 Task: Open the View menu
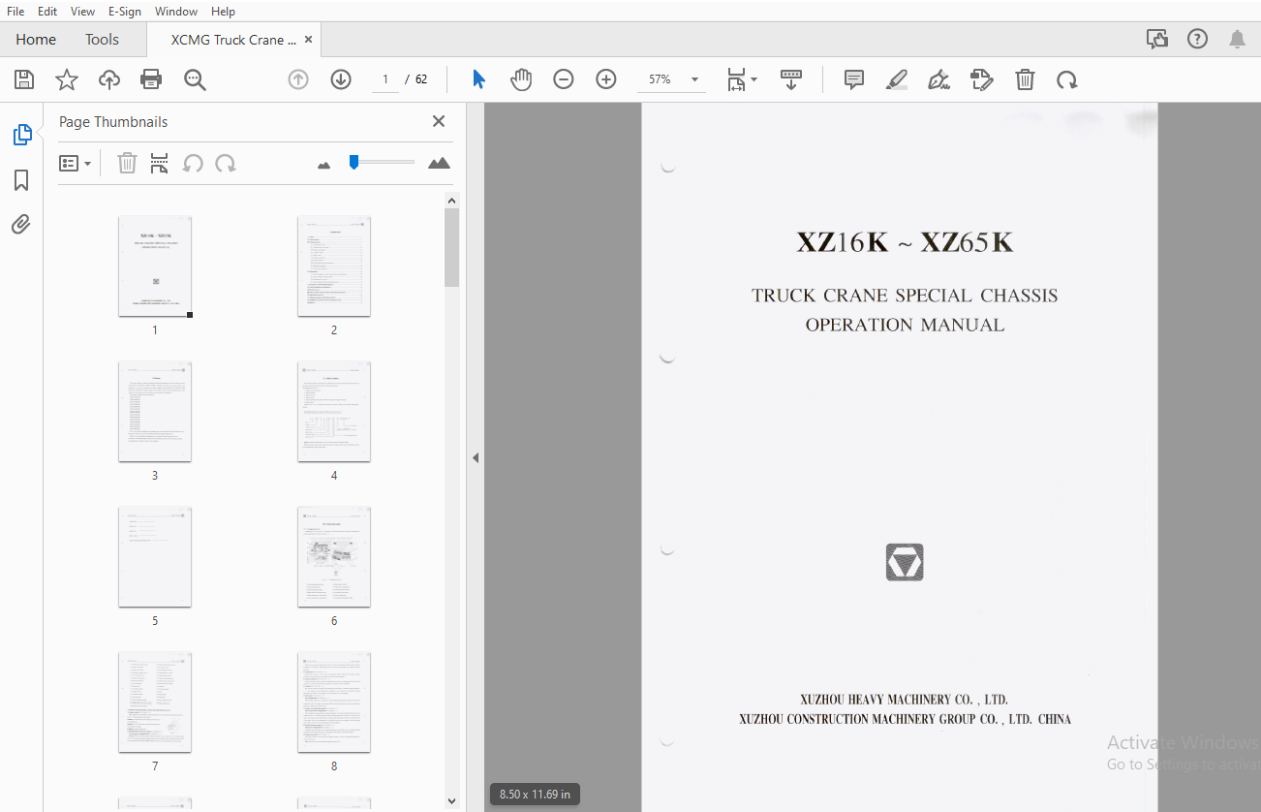coord(82,12)
